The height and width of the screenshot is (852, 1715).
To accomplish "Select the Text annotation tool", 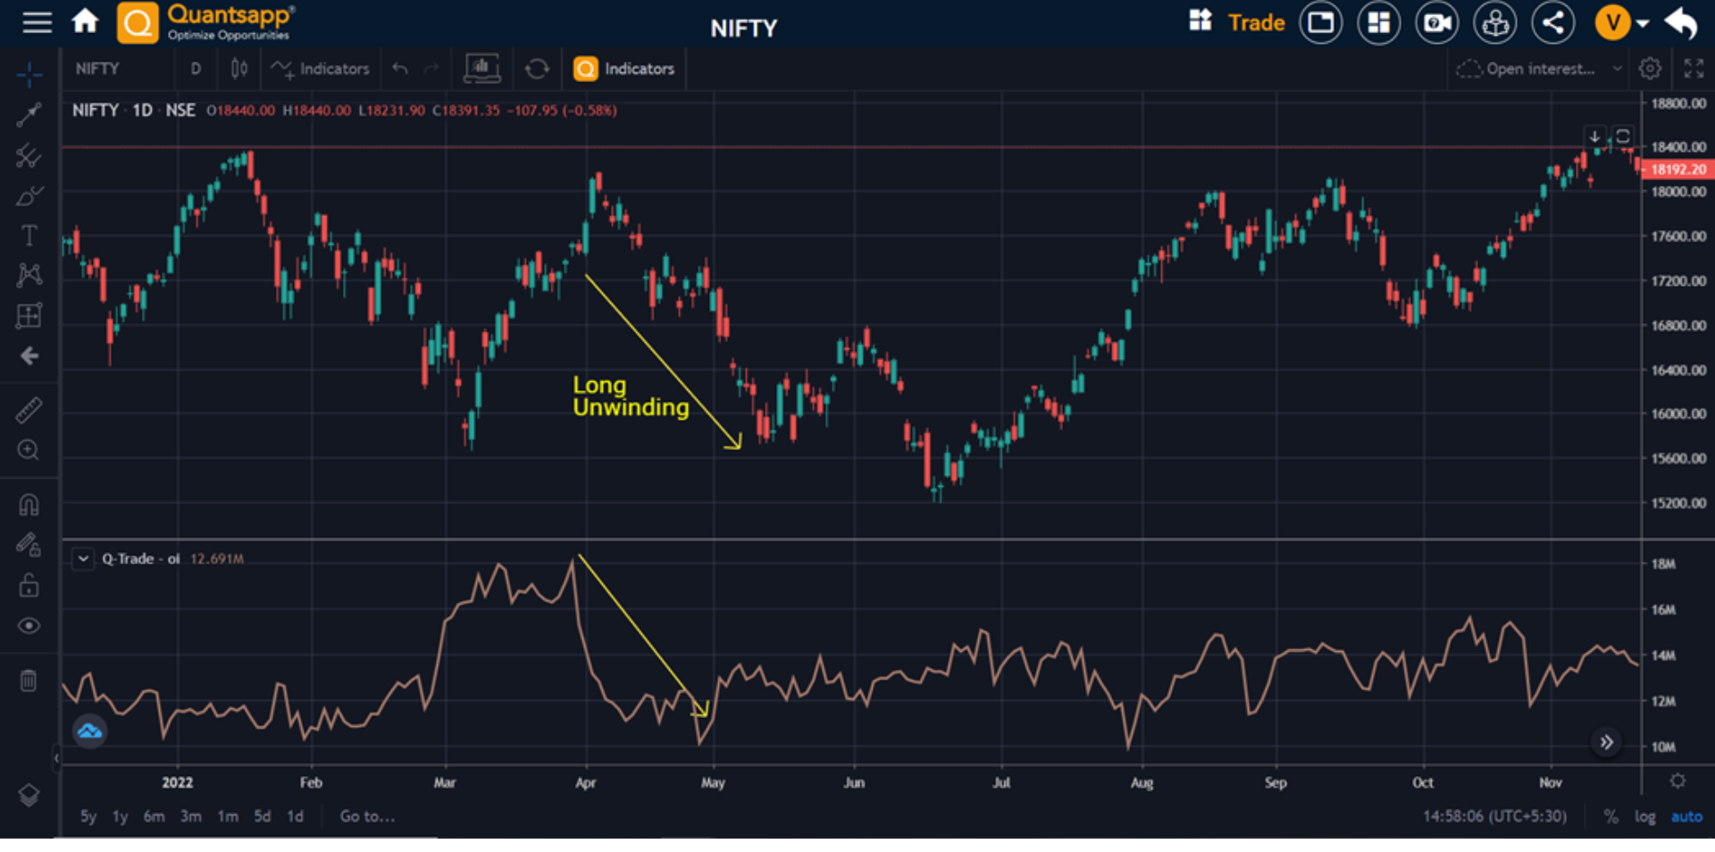I will click(x=29, y=236).
